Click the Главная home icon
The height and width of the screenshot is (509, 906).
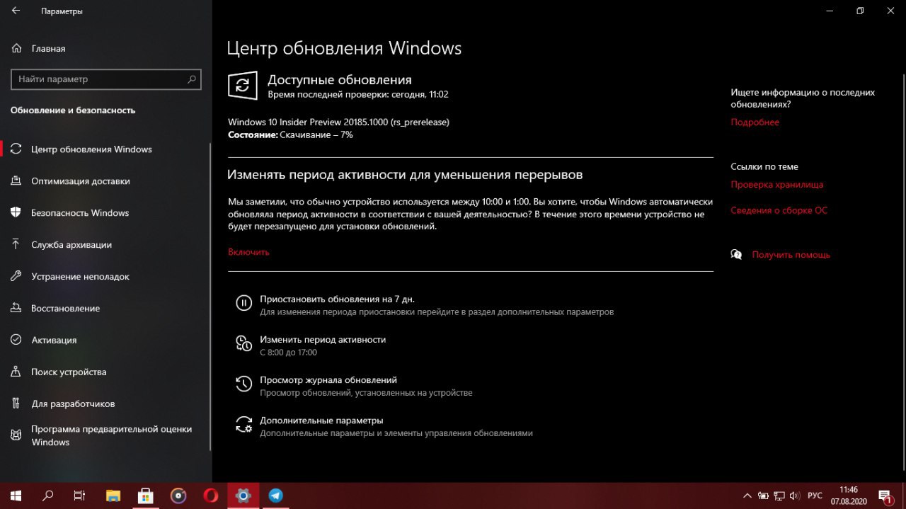(x=16, y=48)
